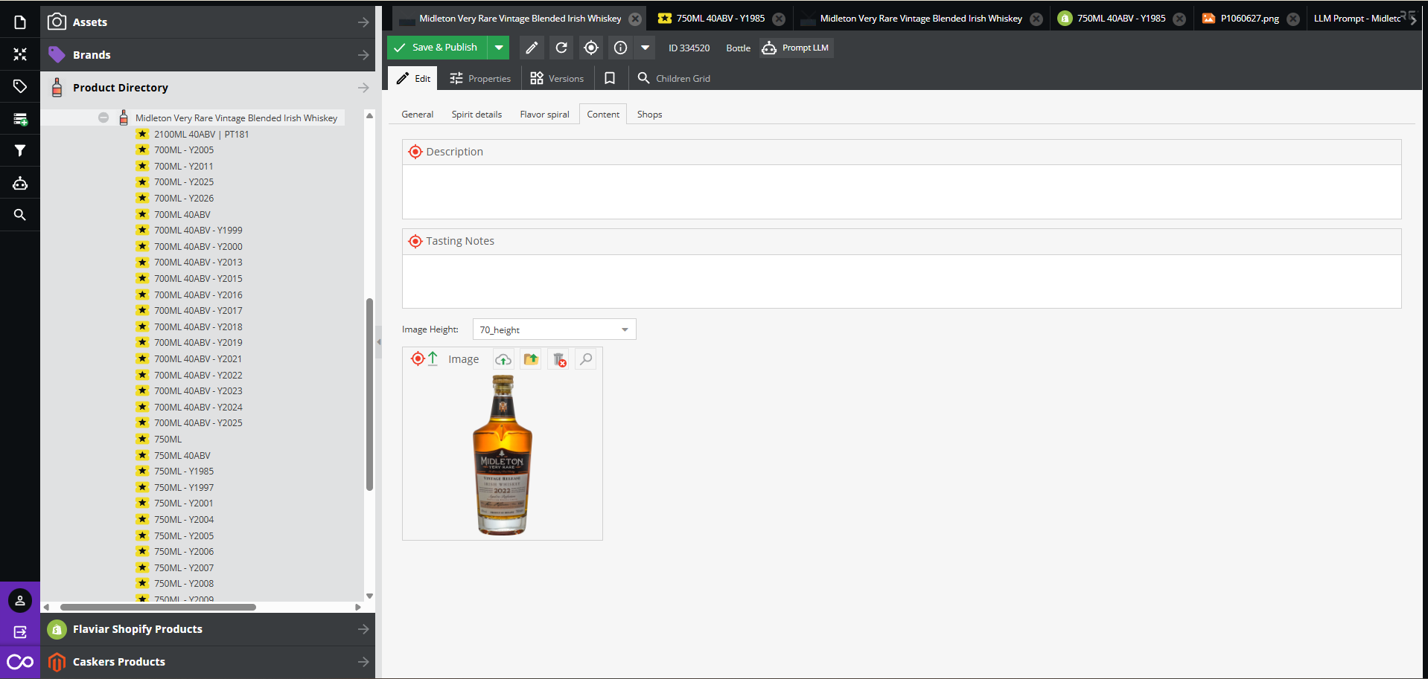Upload image via cloud icon
The height and width of the screenshot is (679, 1428).
503,359
